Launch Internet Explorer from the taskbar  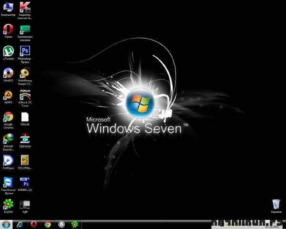click(20, 225)
